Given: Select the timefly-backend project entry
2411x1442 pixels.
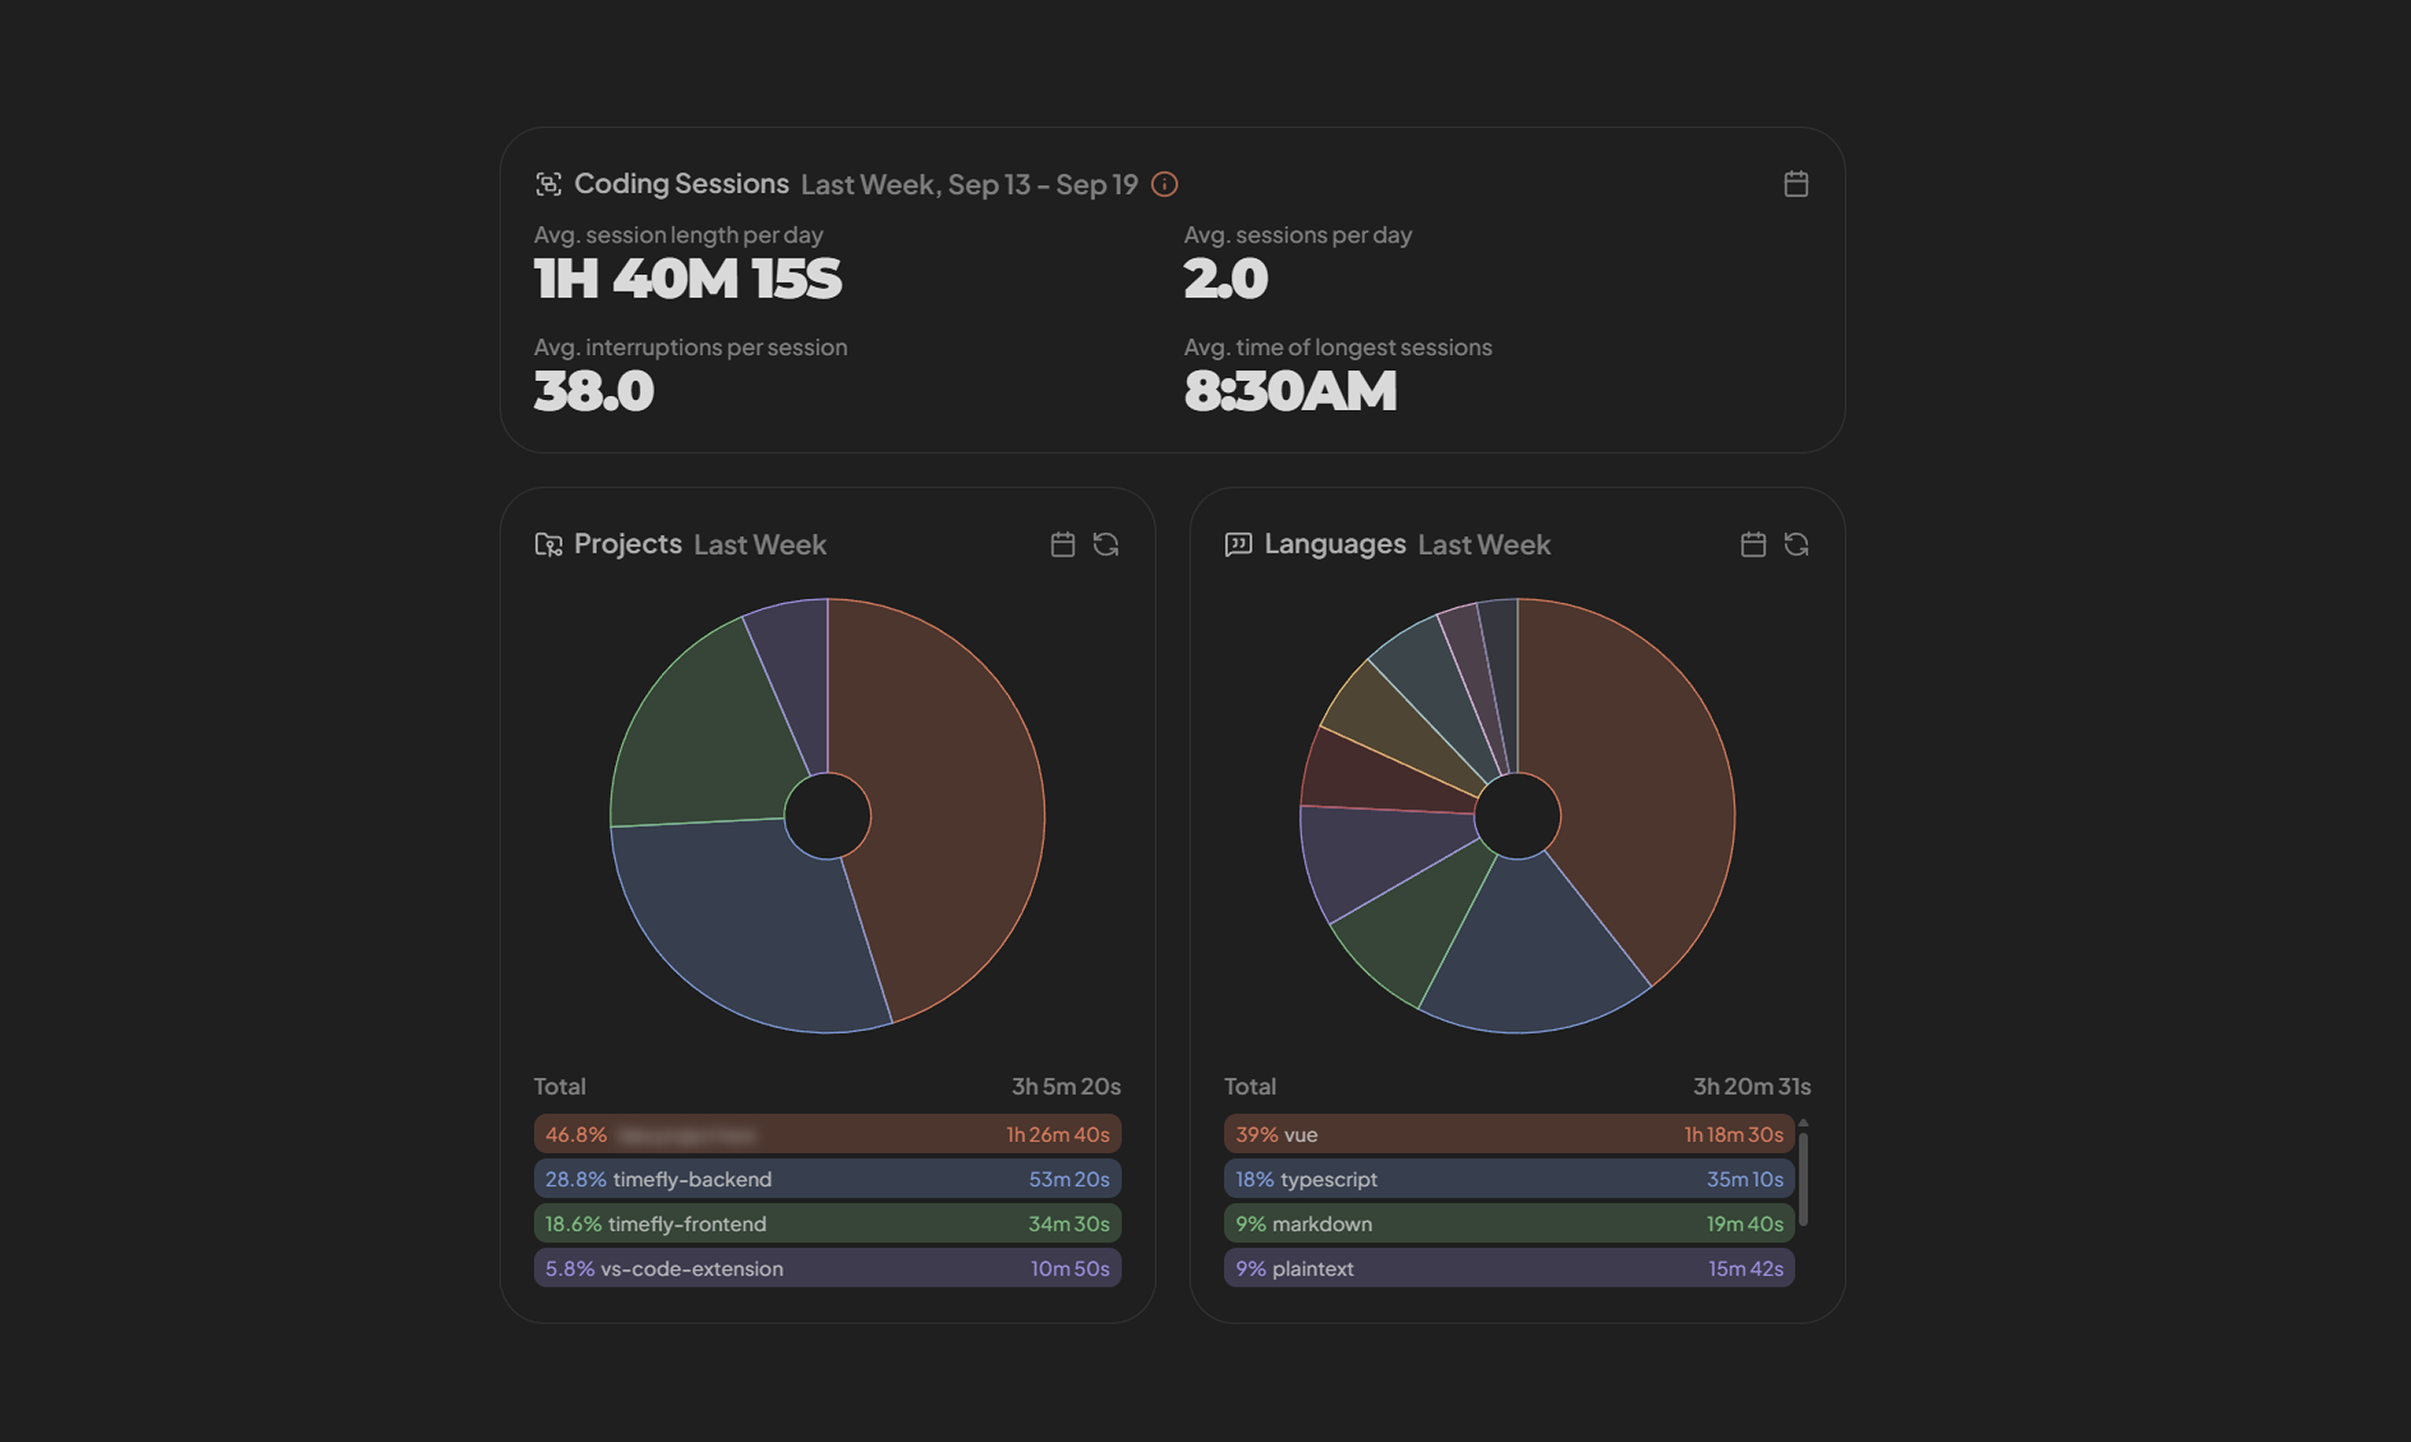Looking at the screenshot, I should [827, 1178].
